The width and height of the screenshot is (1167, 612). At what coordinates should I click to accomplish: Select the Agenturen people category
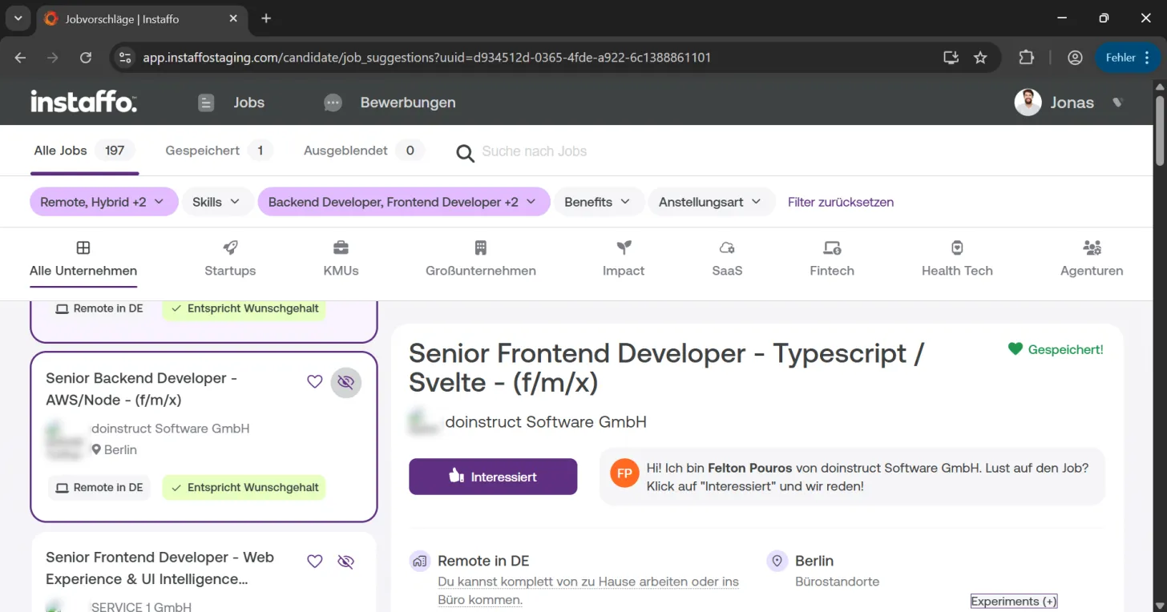pos(1092,259)
